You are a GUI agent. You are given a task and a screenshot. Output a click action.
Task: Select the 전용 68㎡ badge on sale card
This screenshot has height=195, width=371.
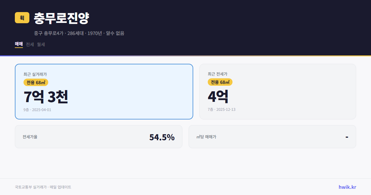[35, 82]
